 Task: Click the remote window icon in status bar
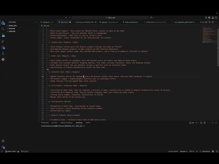[x=2, y=151]
